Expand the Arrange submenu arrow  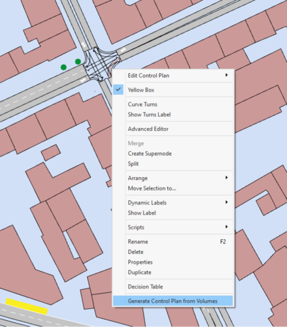click(x=227, y=178)
